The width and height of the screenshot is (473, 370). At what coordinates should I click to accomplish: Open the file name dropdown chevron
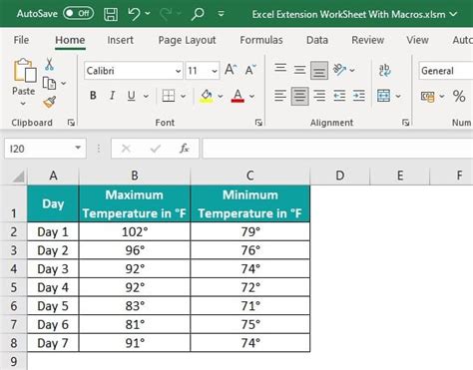[x=453, y=14]
